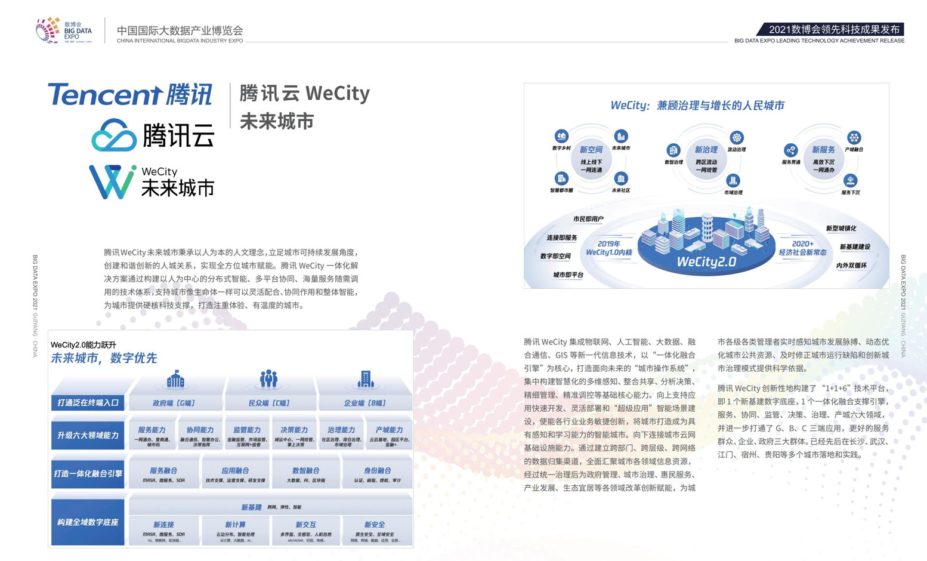
Task: Click the Big Data Expo logo
Action: click(64, 30)
